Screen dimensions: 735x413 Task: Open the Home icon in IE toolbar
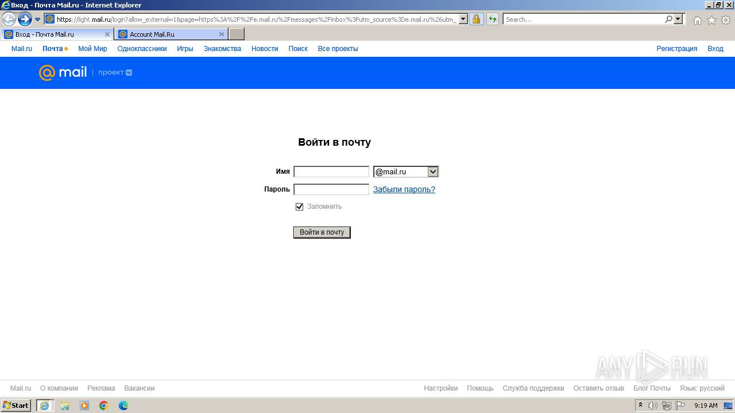(697, 20)
